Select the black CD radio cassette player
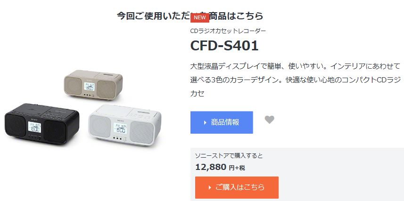The width and height of the screenshot is (404, 201). [x=42, y=124]
